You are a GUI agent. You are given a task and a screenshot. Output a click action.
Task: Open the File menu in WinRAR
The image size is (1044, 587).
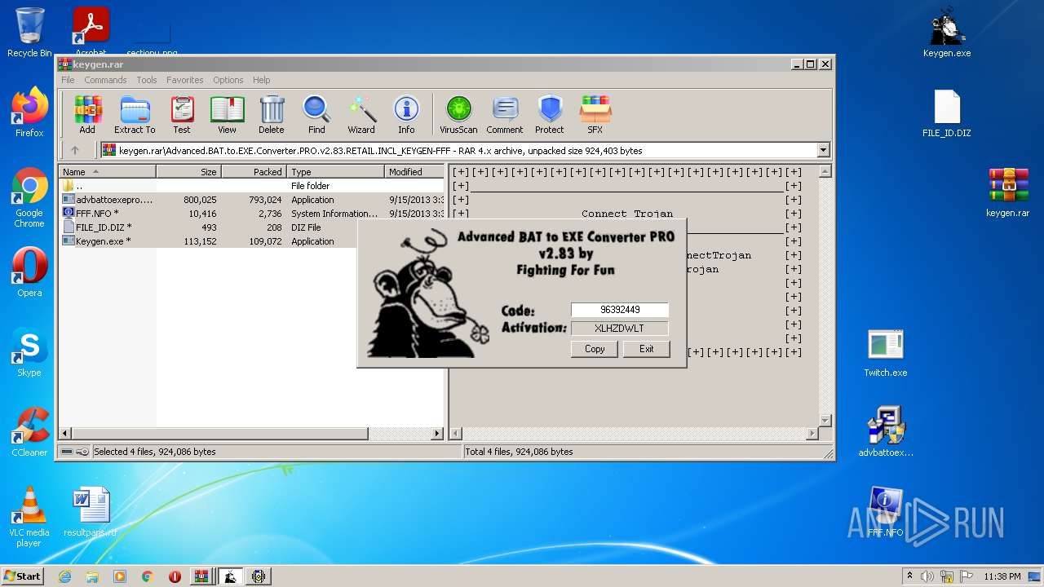coord(68,80)
